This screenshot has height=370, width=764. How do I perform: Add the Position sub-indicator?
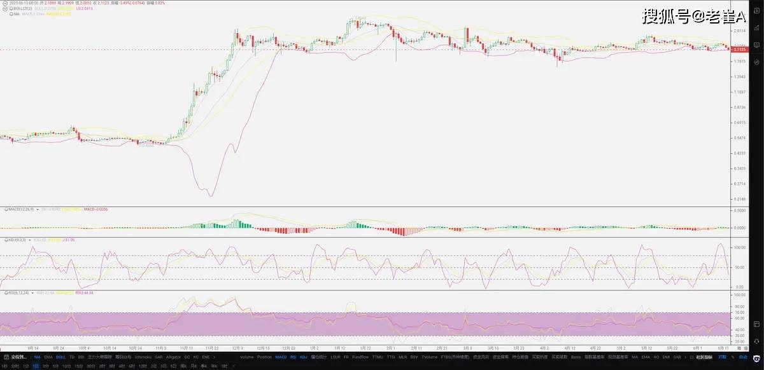tap(264, 357)
